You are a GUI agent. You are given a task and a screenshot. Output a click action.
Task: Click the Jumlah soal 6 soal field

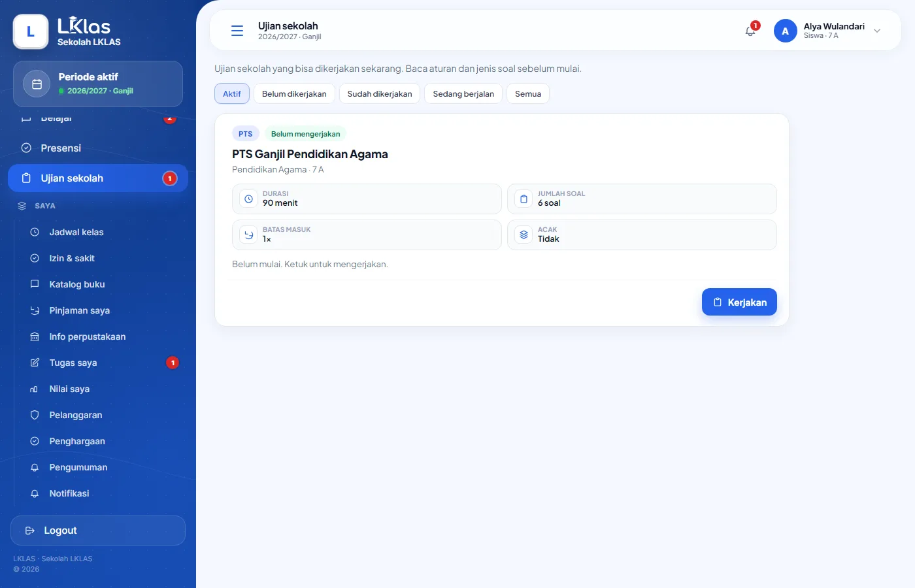pyautogui.click(x=642, y=199)
